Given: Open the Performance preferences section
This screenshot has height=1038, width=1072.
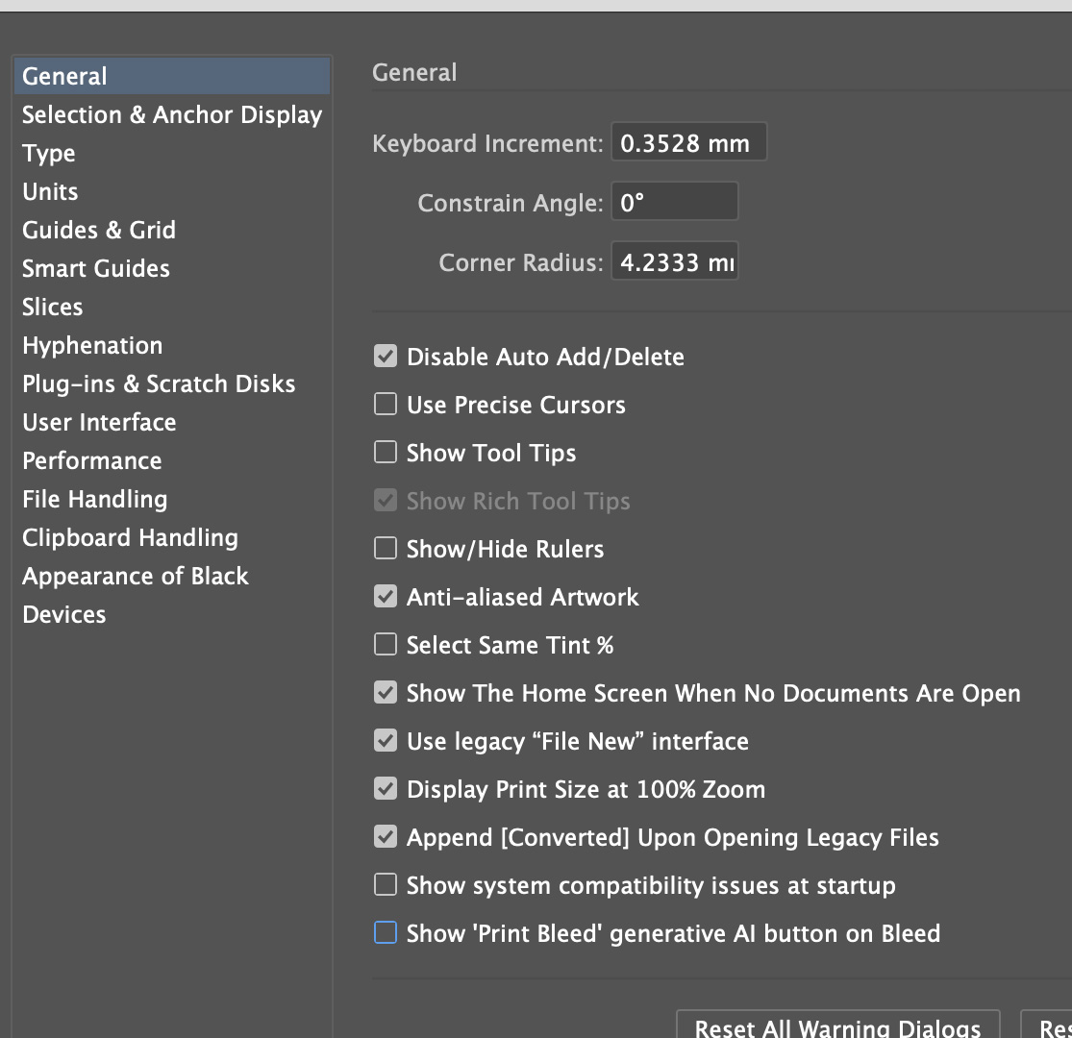Looking at the screenshot, I should [91, 460].
